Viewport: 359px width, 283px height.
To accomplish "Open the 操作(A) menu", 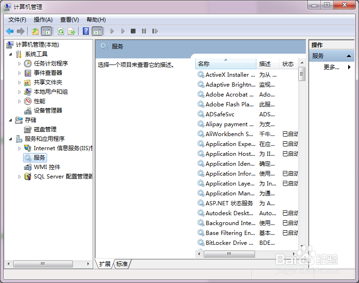I will click(x=43, y=20).
